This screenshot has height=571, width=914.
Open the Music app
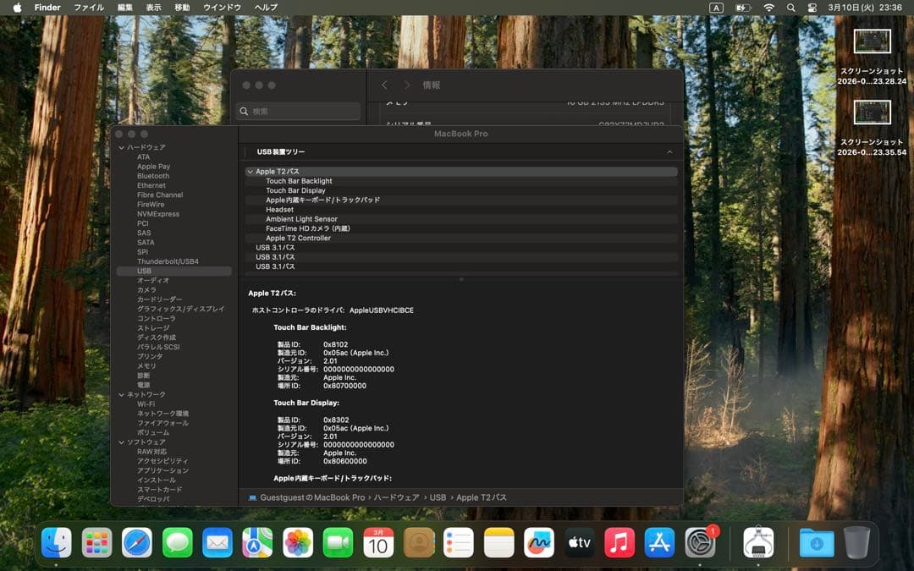(x=619, y=542)
